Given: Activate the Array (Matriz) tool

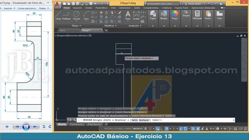Looking at the screenshot, I should pos(112,21).
